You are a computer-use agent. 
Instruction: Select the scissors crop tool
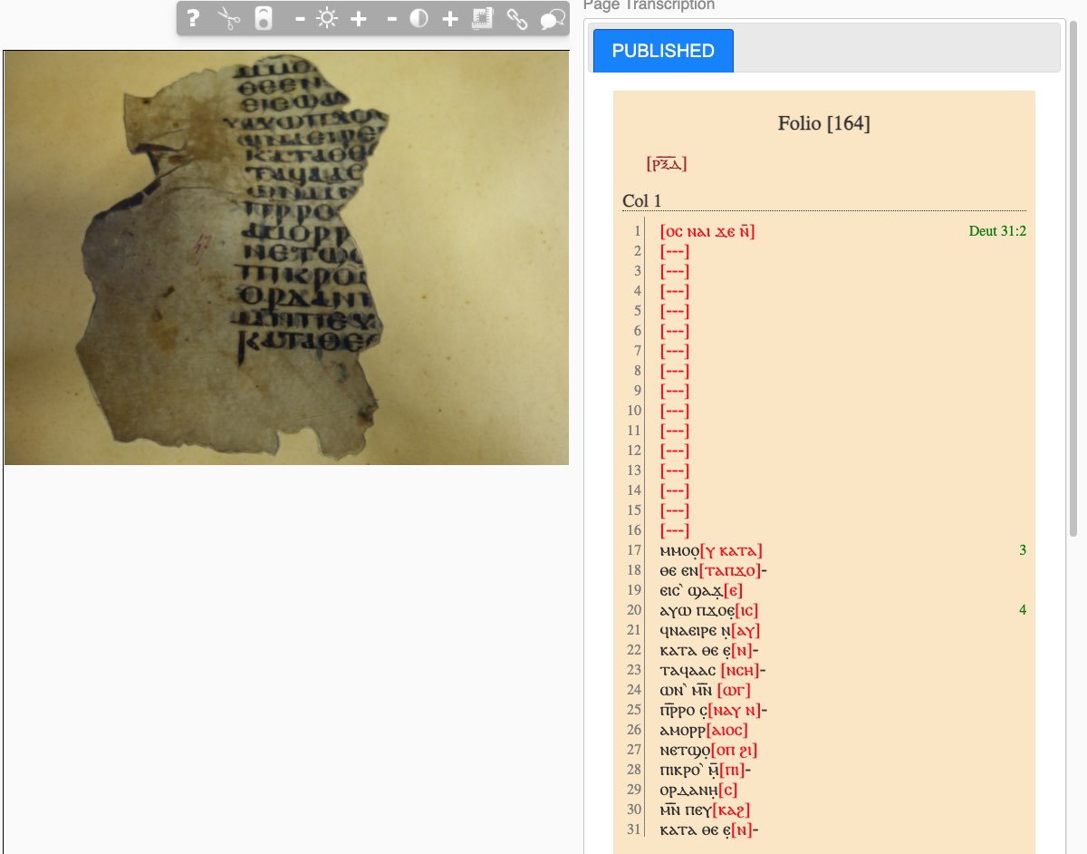click(228, 18)
